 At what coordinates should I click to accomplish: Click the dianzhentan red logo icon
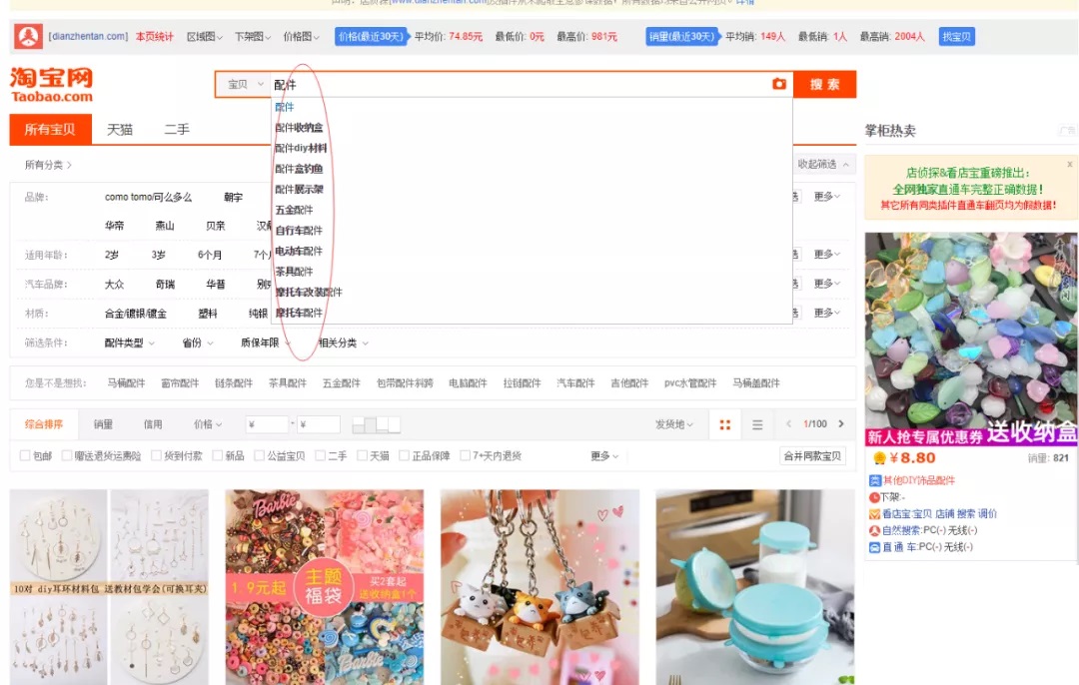(28, 37)
